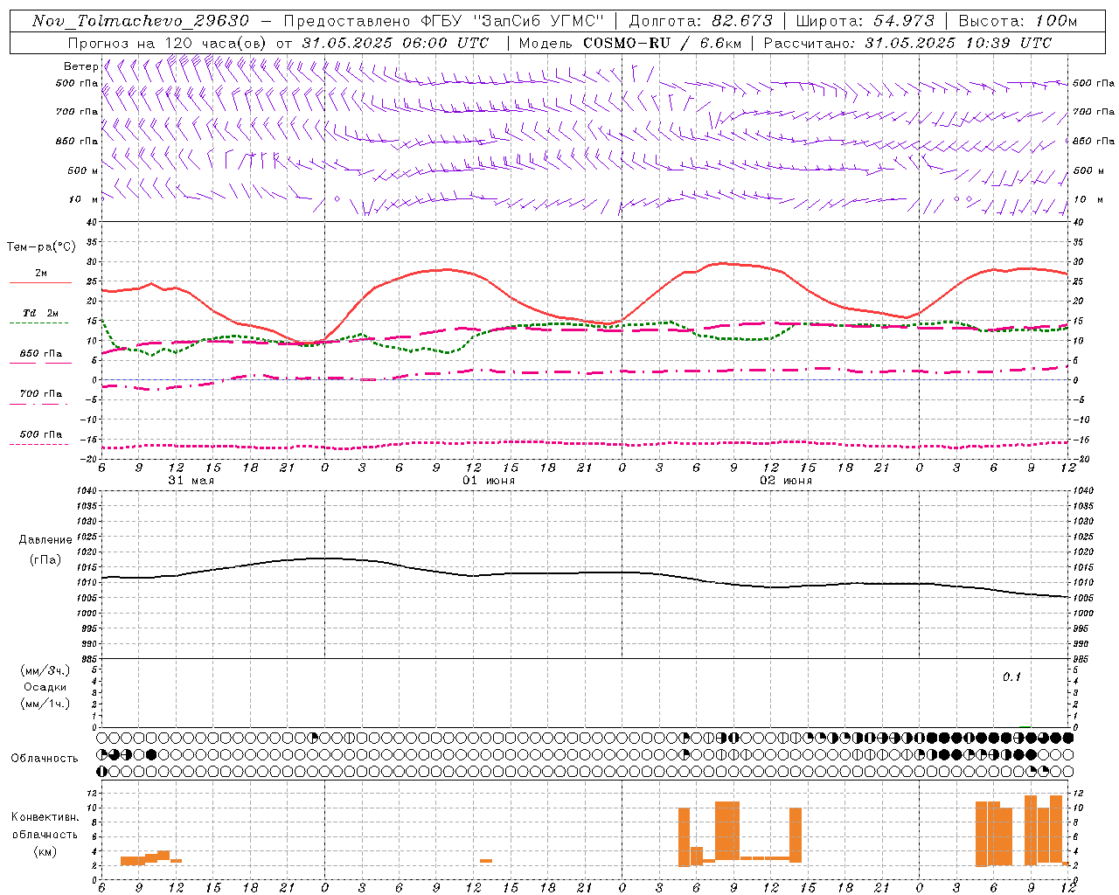The width and height of the screenshot is (1119, 895).
Task: Click the red line sample under 2м legend
Action: tap(41, 283)
